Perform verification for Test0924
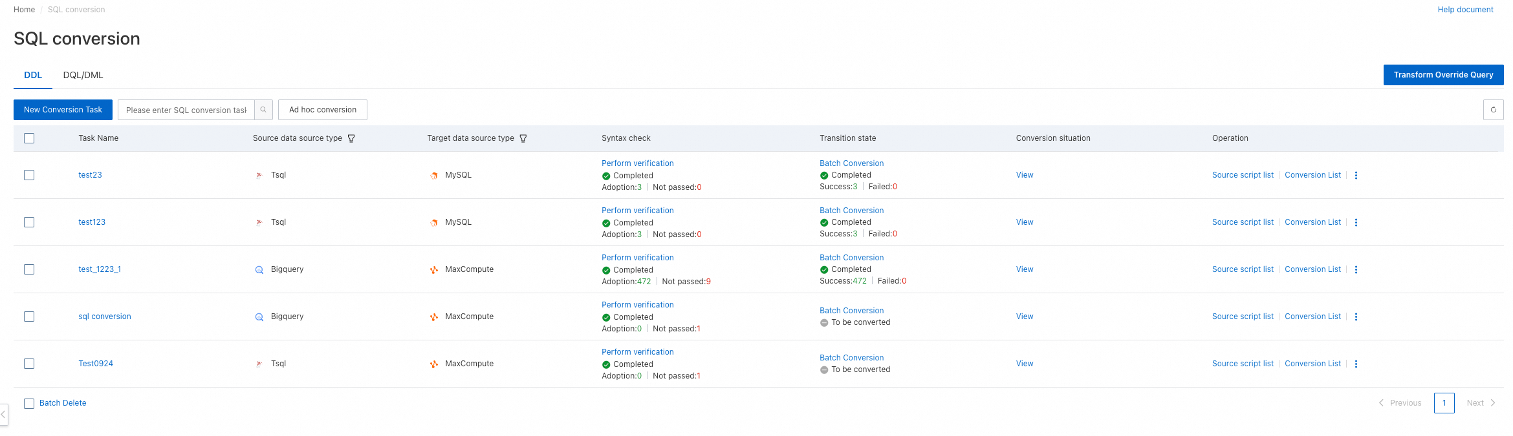 tap(638, 352)
